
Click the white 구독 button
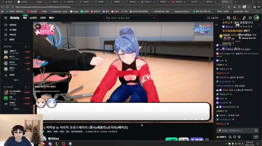(184, 140)
